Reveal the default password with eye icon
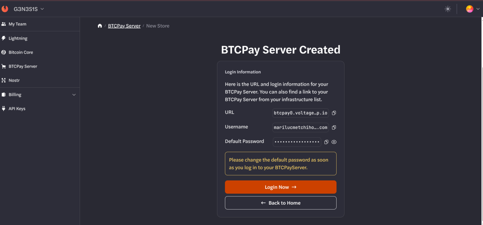Screen dimensions: 483x225 pyautogui.click(x=334, y=142)
